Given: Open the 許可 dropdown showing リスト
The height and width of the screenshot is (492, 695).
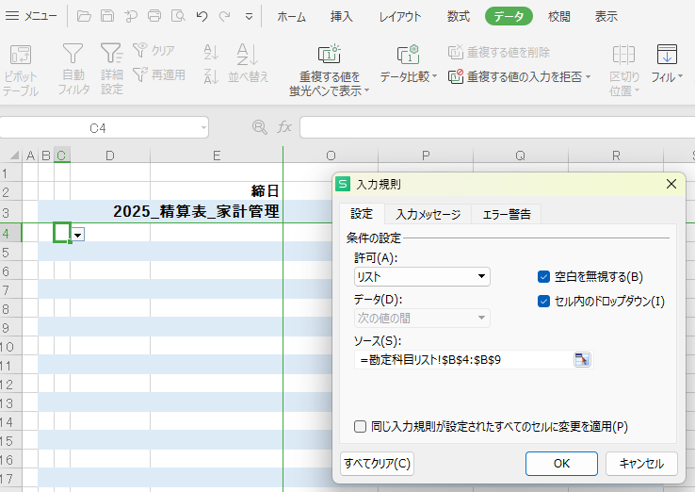Looking at the screenshot, I should pyautogui.click(x=421, y=276).
